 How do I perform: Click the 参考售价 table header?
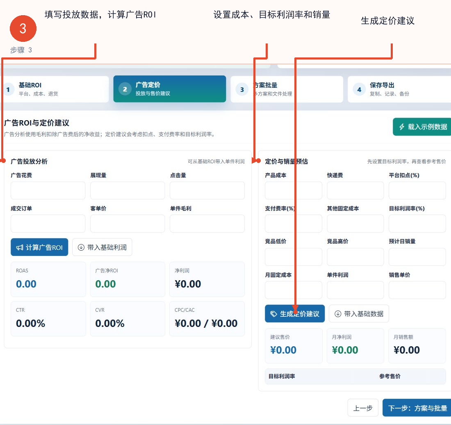click(390, 376)
